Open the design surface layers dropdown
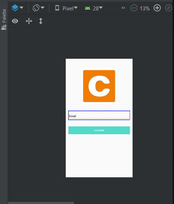Image resolution: width=174 pixels, height=204 pixels. (18, 8)
